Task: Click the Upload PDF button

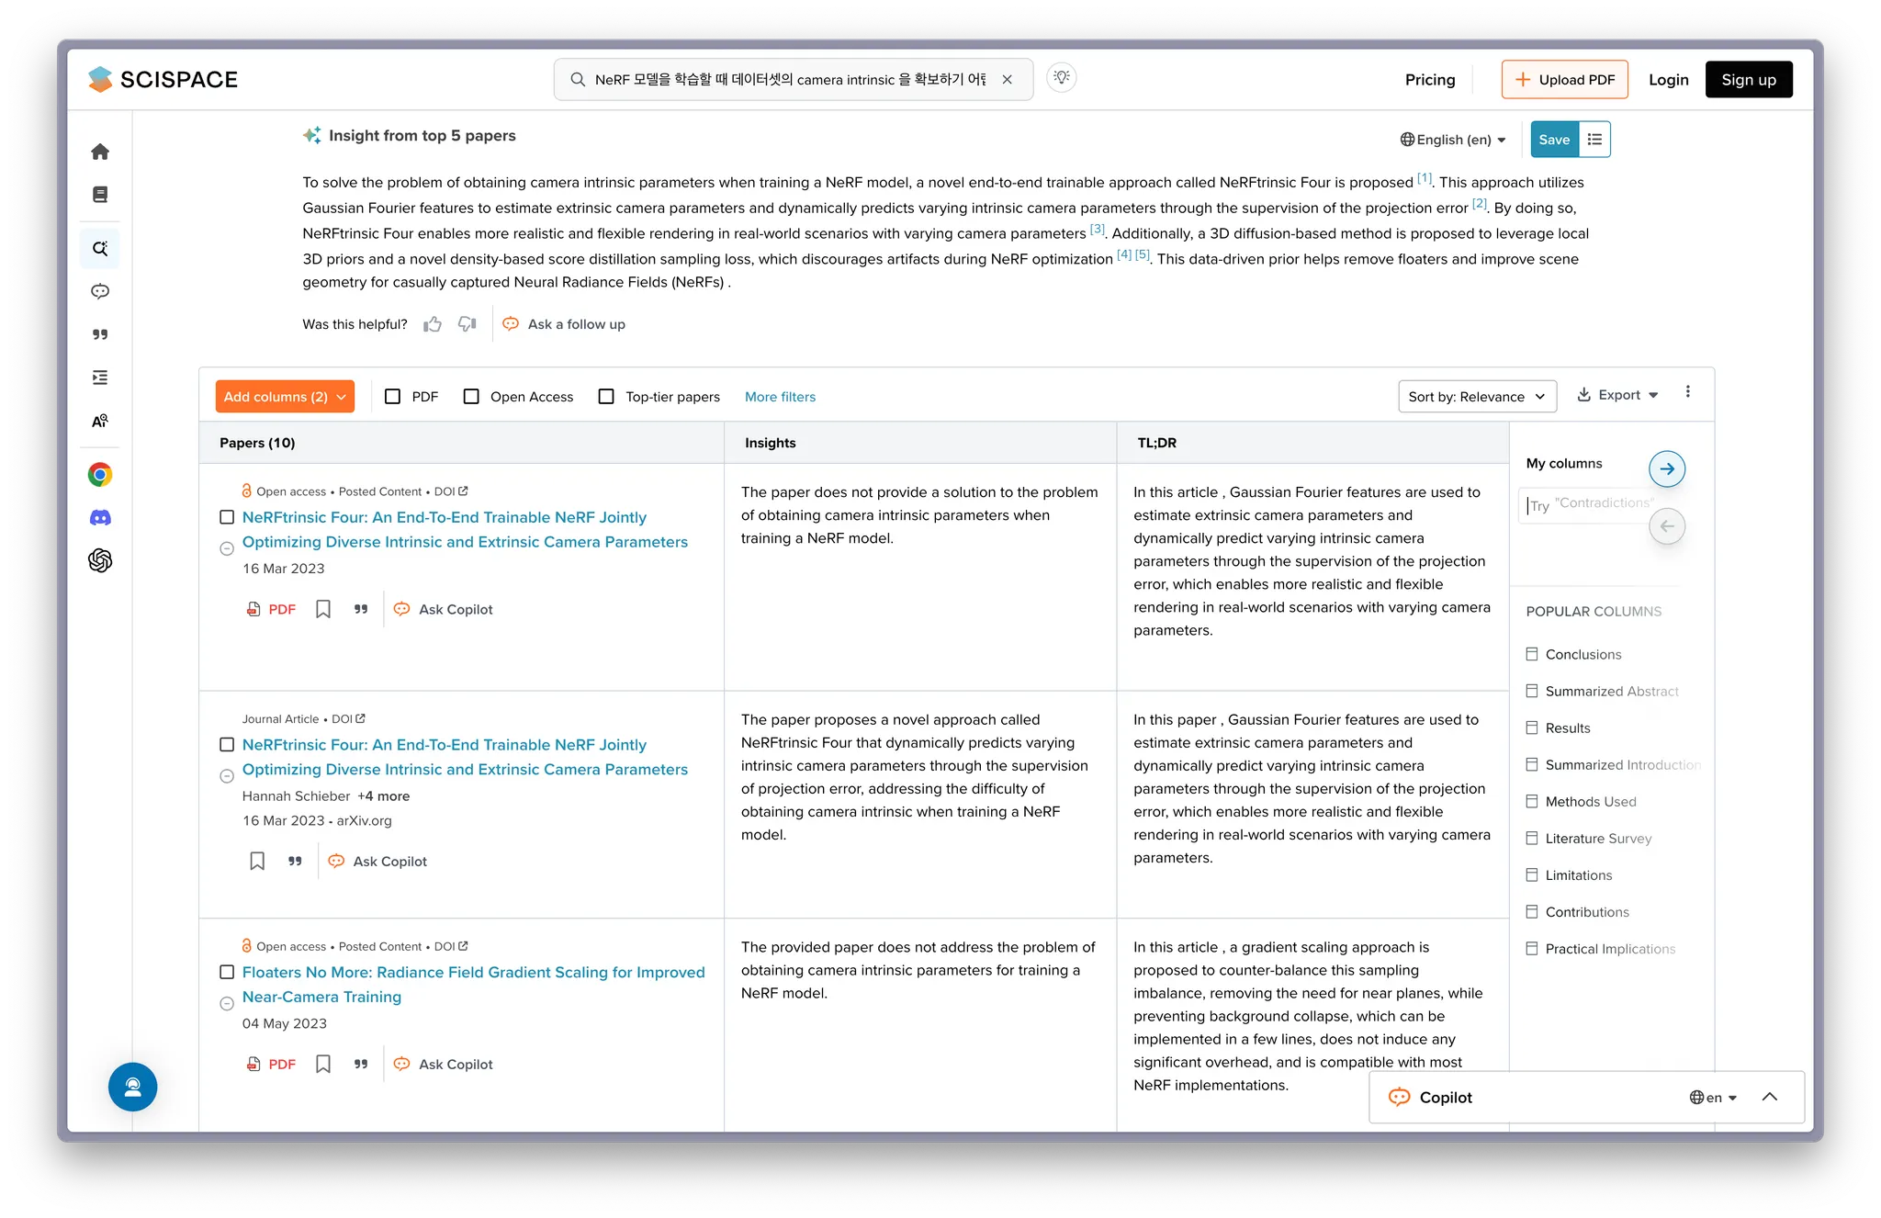Action: pyautogui.click(x=1564, y=80)
